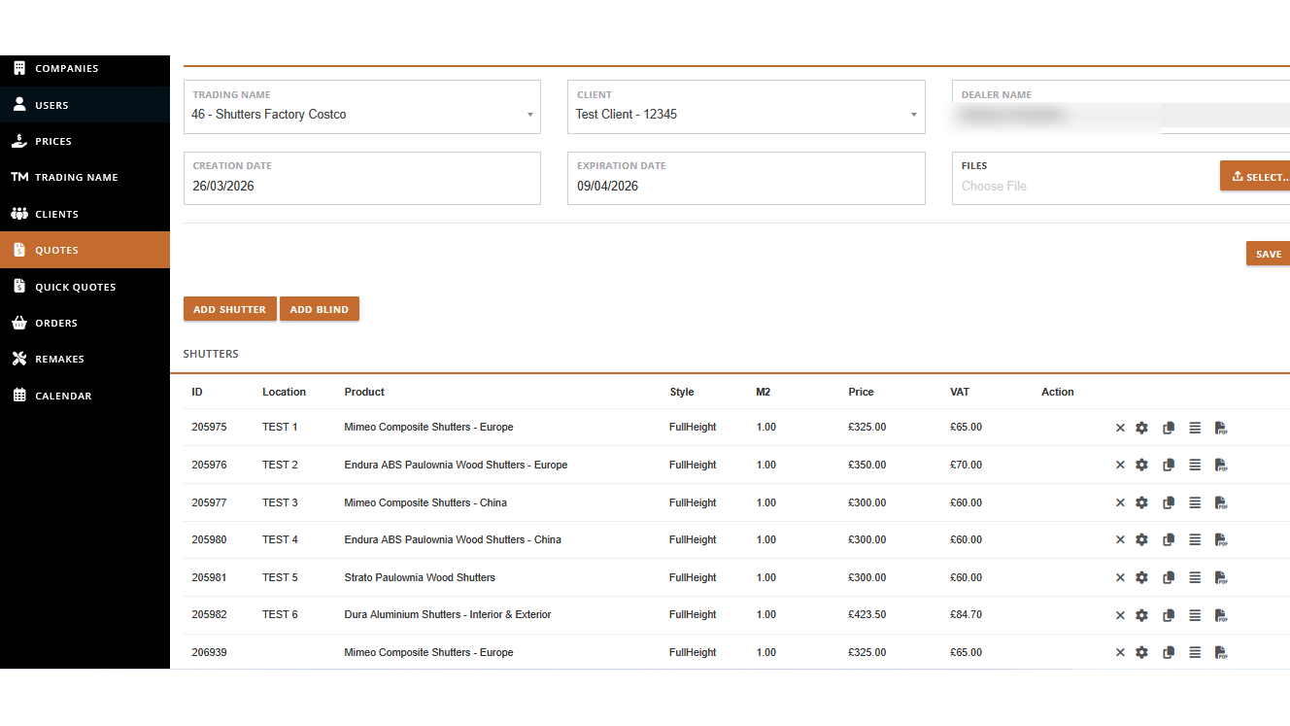Image resolution: width=1290 pixels, height=726 pixels.
Task: Click the Select file upload button
Action: [1256, 176]
